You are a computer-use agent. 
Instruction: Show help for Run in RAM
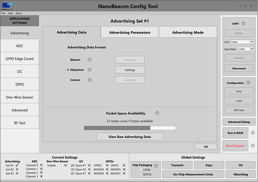[x=253, y=133]
